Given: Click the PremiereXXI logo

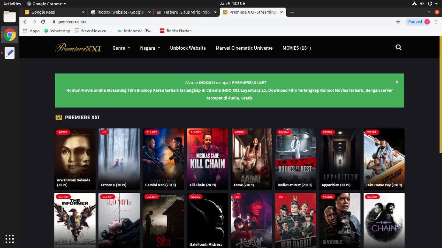Looking at the screenshot, I should (78, 48).
